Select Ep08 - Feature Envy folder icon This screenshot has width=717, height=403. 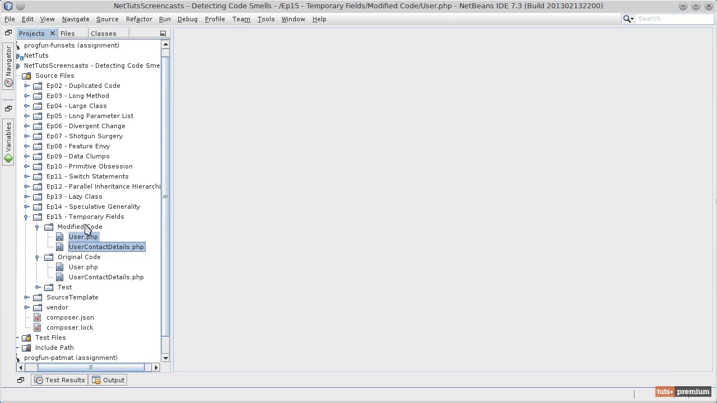(x=38, y=146)
